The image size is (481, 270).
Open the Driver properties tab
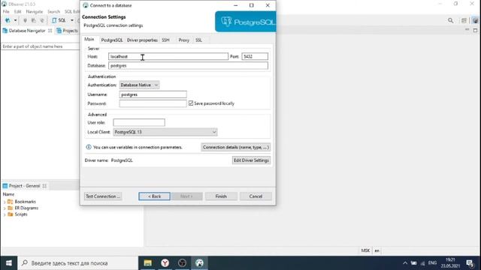[142, 40]
